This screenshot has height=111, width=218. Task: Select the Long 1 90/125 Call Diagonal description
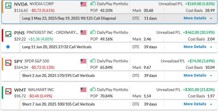(x=69, y=18)
